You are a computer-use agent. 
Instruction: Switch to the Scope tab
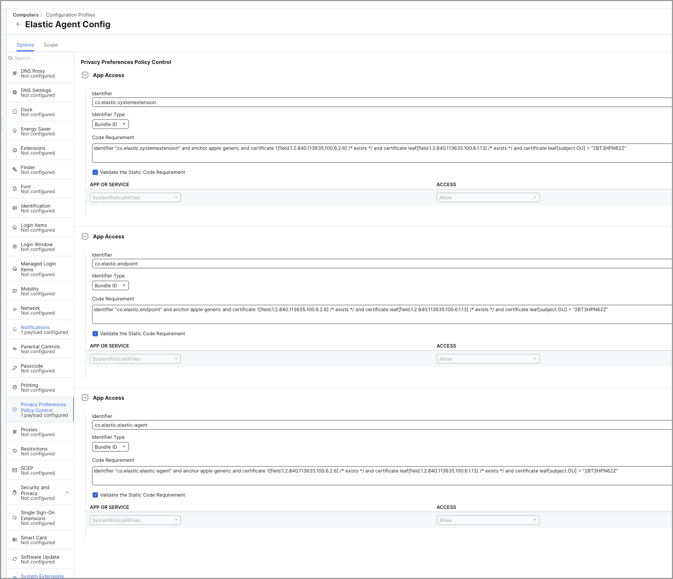pyautogui.click(x=51, y=45)
